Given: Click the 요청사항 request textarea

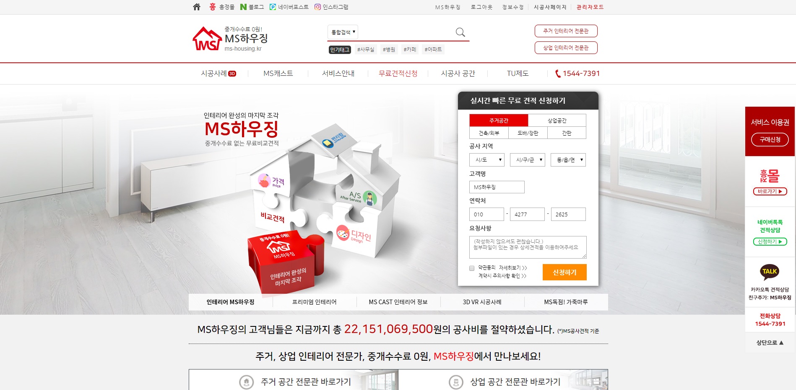Looking at the screenshot, I should click(528, 247).
